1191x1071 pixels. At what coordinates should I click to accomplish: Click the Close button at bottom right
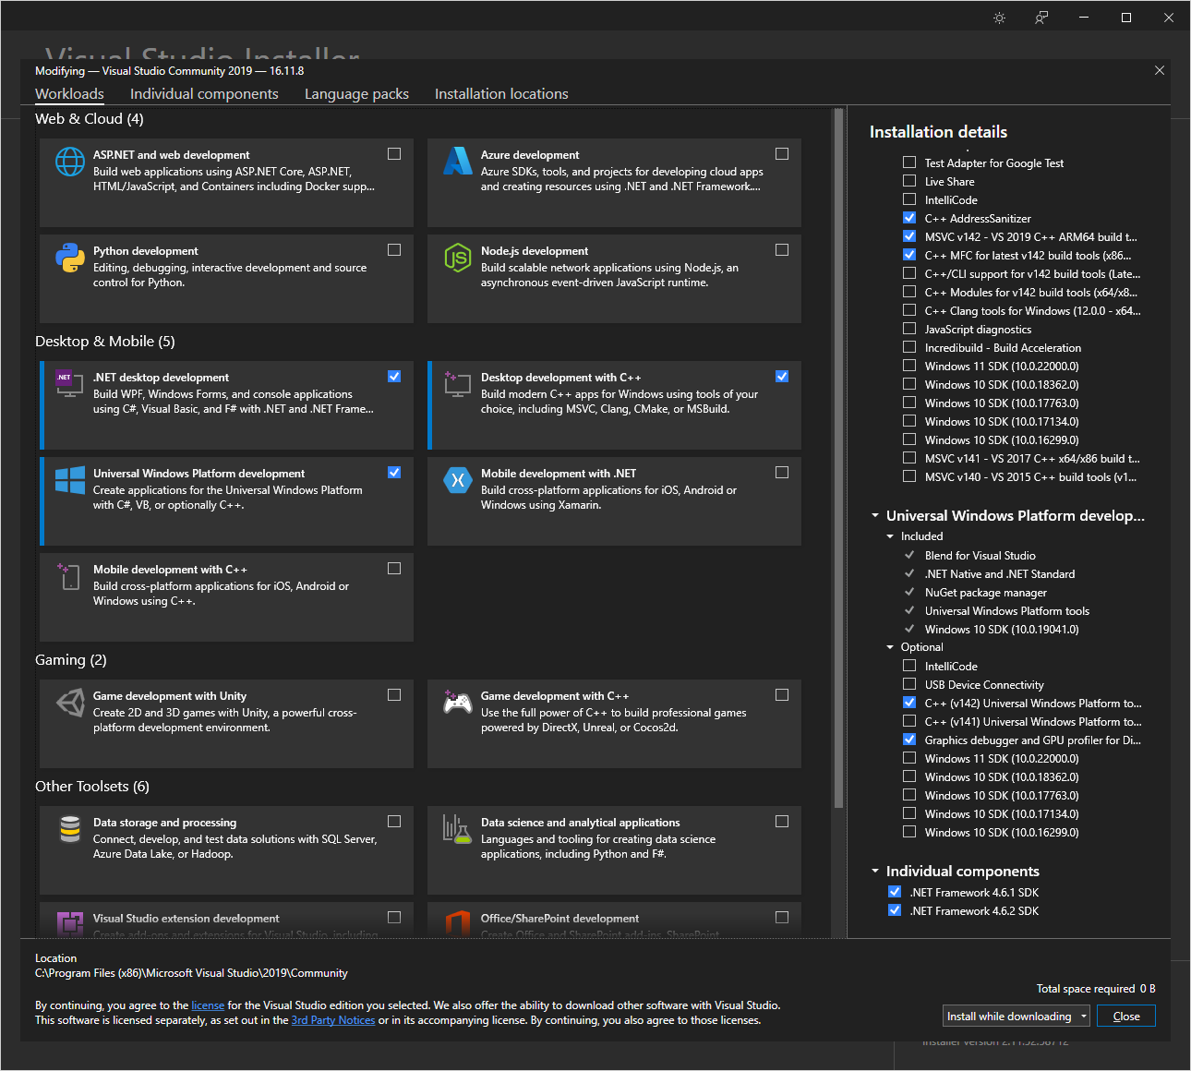click(x=1126, y=1017)
